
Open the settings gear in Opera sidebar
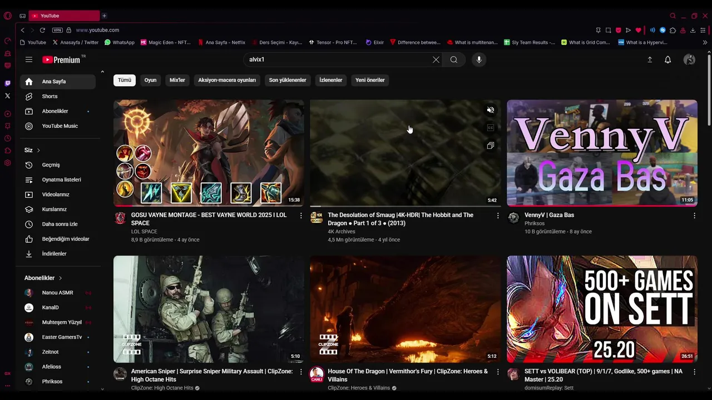(7, 163)
